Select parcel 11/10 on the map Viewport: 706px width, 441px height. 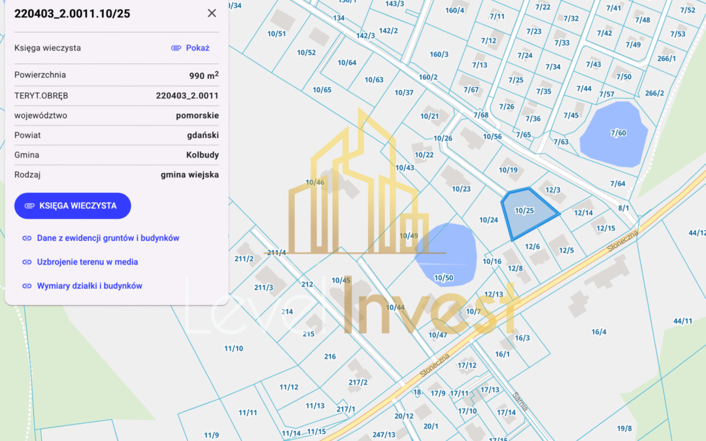coord(233,348)
